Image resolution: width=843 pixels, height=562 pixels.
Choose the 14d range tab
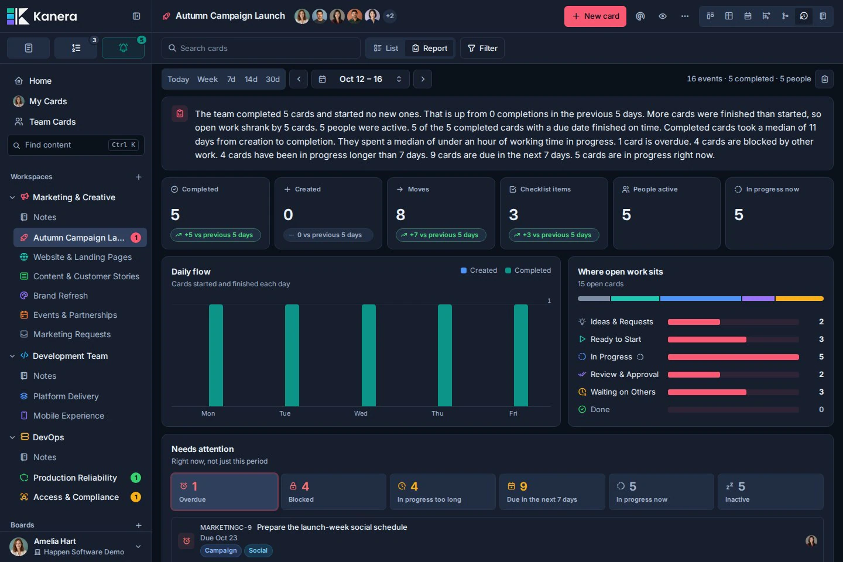coord(251,79)
